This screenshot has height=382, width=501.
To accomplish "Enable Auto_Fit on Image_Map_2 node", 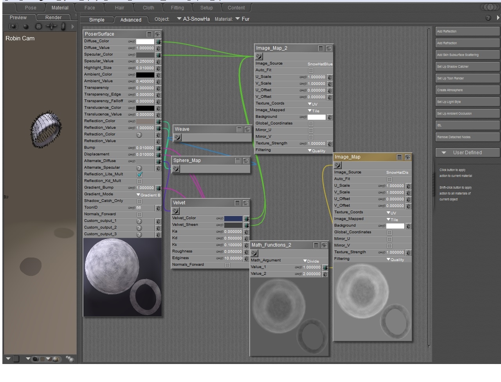I will point(311,70).
